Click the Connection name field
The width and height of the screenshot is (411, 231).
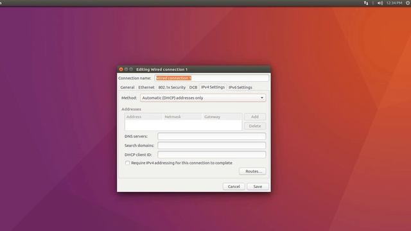point(211,78)
